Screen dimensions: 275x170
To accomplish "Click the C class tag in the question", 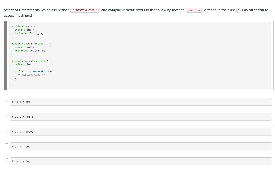I will point(238,10).
